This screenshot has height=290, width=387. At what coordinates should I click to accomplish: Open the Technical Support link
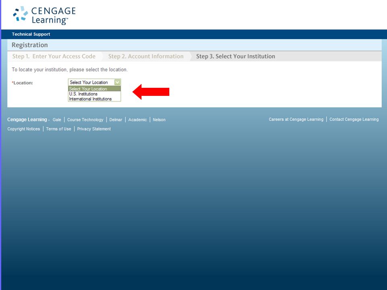point(31,34)
